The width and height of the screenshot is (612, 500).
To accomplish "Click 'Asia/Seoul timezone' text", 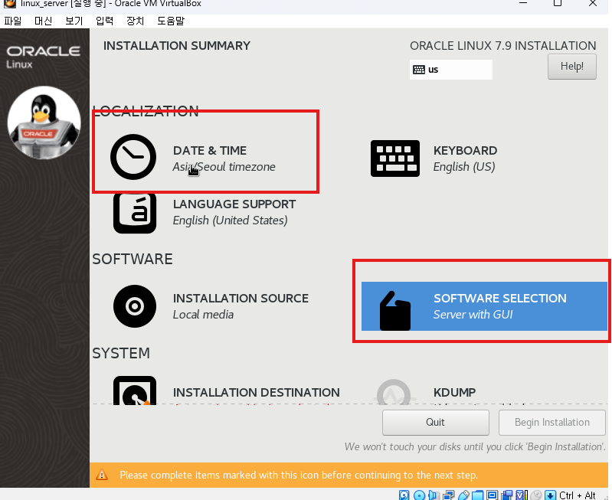I will 224,167.
